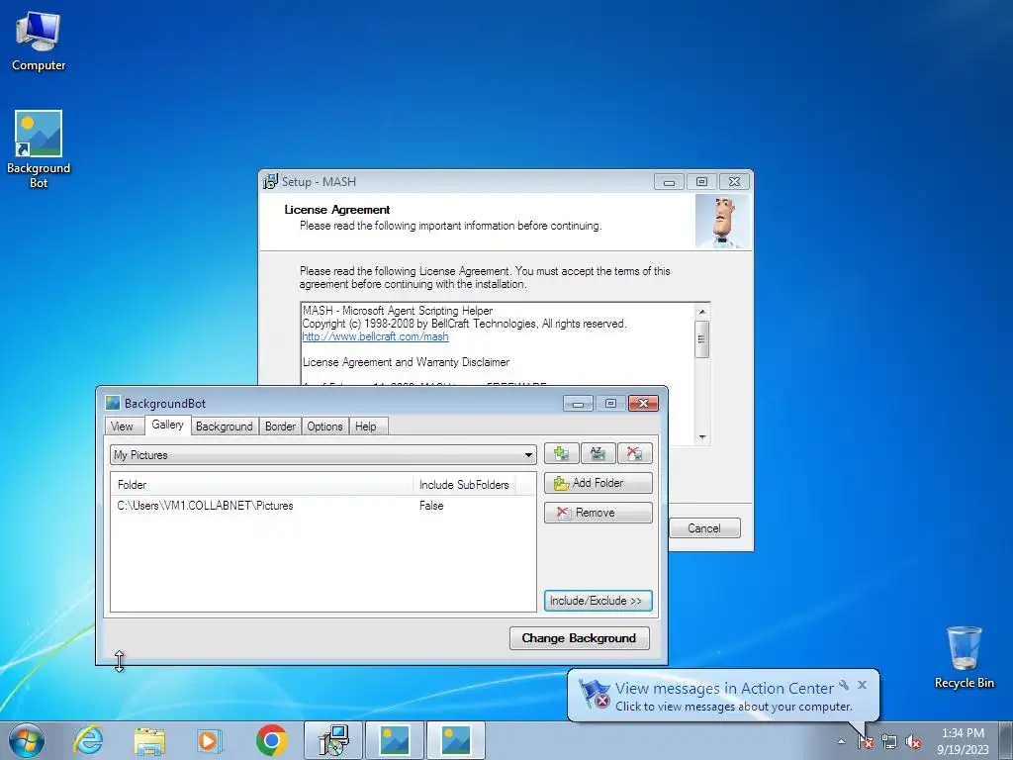This screenshot has height=760, width=1013.
Task: Minimize the BackgroundBot window
Action: tap(578, 404)
